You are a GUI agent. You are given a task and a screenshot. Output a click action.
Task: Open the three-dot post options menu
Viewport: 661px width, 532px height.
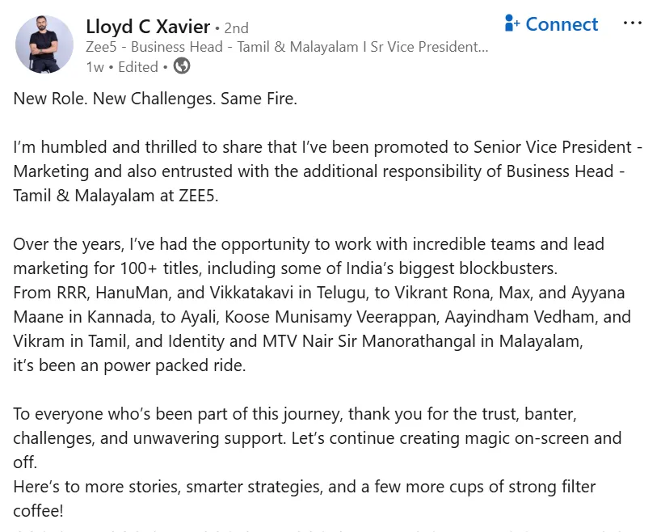[633, 23]
